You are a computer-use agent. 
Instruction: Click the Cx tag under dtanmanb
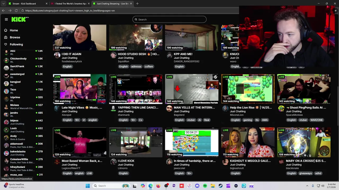point(140,120)
